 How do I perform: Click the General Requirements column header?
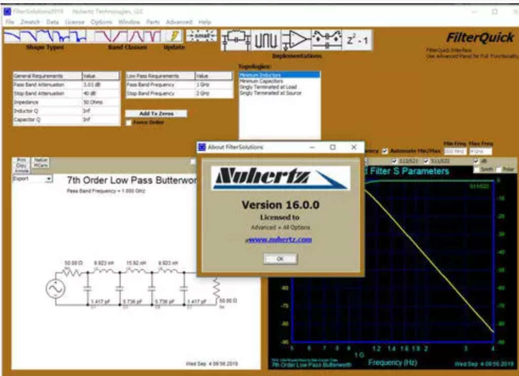click(x=47, y=76)
